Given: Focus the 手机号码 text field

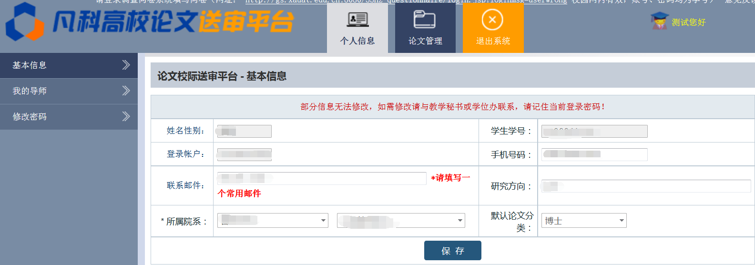Looking at the screenshot, I should (x=594, y=154).
